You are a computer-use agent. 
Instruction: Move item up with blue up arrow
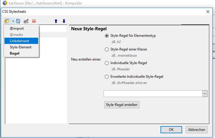point(56,21)
